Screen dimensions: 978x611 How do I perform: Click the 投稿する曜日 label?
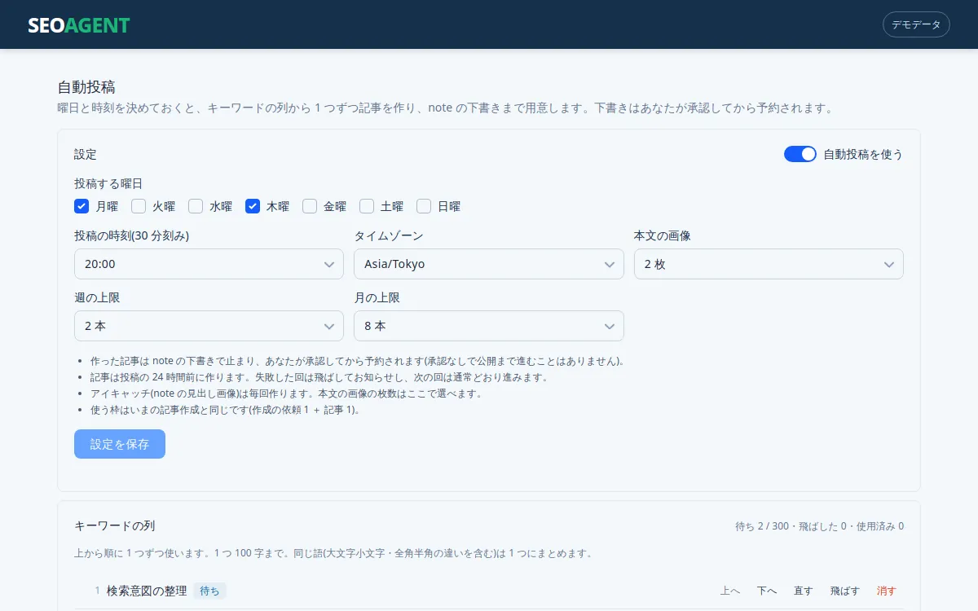point(108,184)
